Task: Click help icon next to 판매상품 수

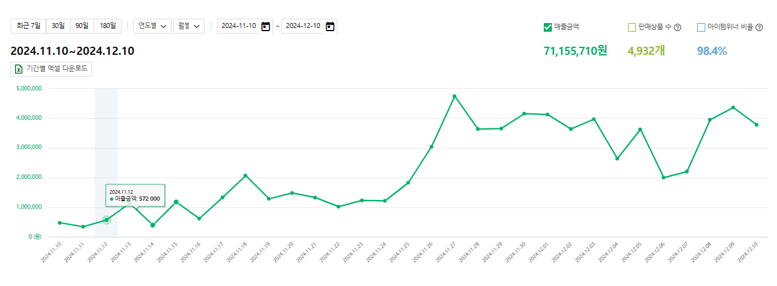Action: 677,27
